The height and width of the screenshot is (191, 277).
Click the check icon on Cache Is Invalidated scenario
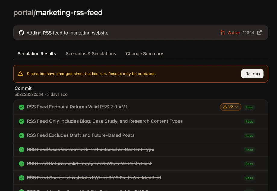[x=21, y=178]
